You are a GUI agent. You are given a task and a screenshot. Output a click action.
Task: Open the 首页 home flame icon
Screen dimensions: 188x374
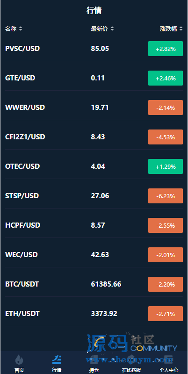(x=19, y=359)
